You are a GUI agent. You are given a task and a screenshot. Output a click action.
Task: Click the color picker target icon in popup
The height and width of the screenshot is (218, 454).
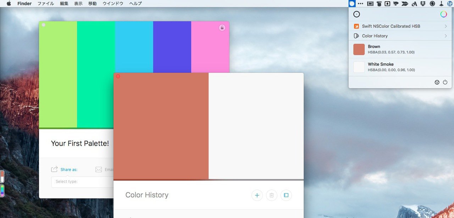pyautogui.click(x=357, y=14)
